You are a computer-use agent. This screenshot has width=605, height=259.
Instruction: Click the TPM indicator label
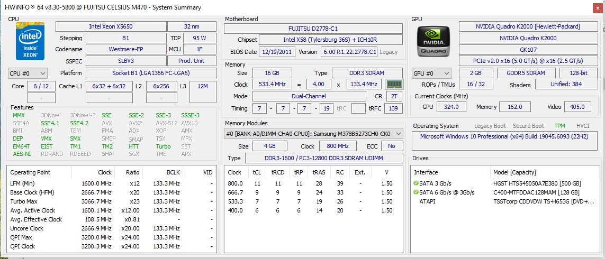[x=560, y=126]
